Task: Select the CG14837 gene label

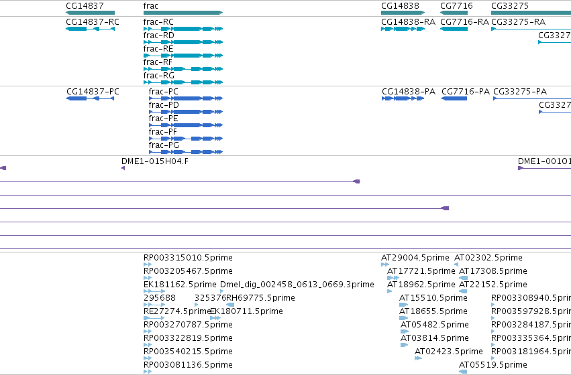Action: pos(85,6)
